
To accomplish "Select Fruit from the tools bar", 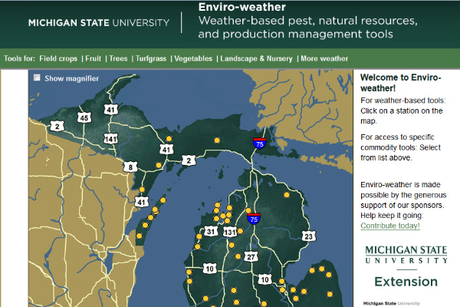I will coord(94,58).
